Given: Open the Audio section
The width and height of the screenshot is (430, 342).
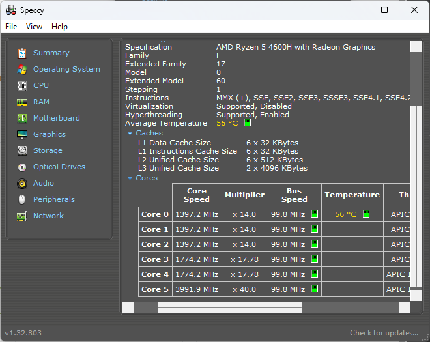Looking at the screenshot, I should click(x=44, y=183).
